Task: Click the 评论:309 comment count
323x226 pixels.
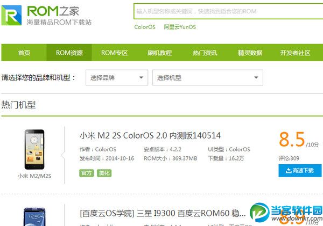Action: tap(289, 158)
